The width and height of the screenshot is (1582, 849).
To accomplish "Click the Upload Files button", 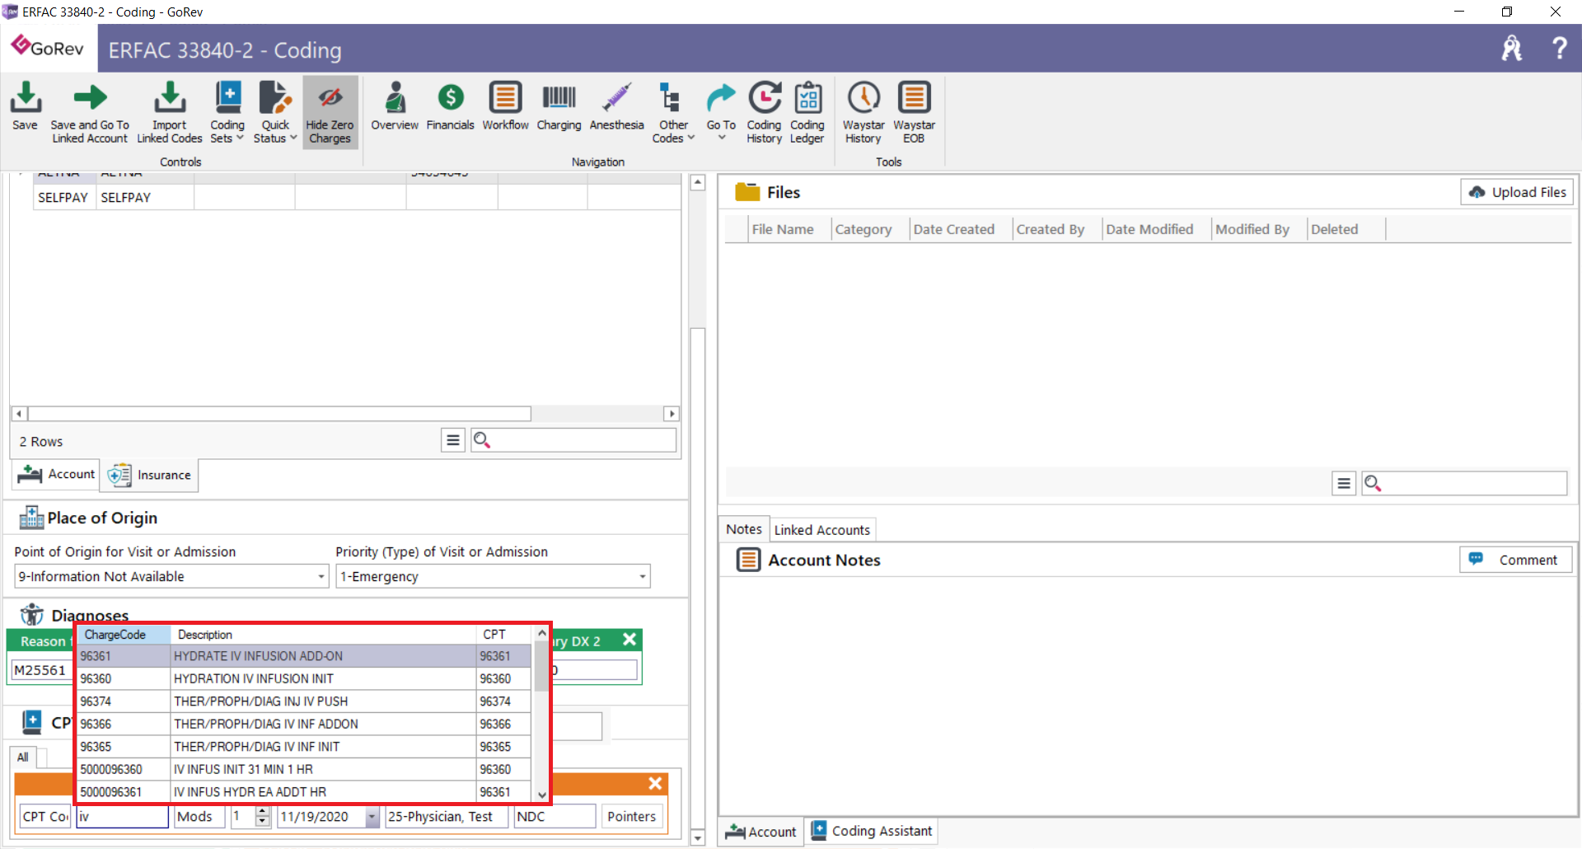I will [1517, 192].
